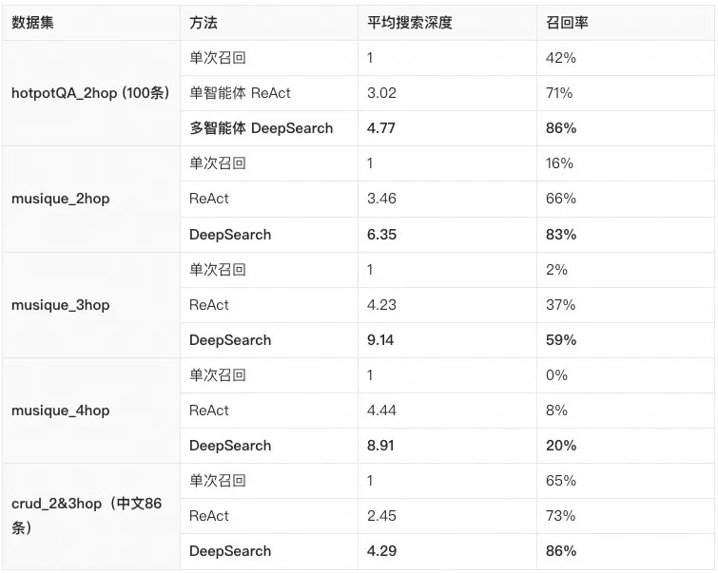Click the 数据集 column header
Viewport: 718px width, 573px height.
point(32,22)
